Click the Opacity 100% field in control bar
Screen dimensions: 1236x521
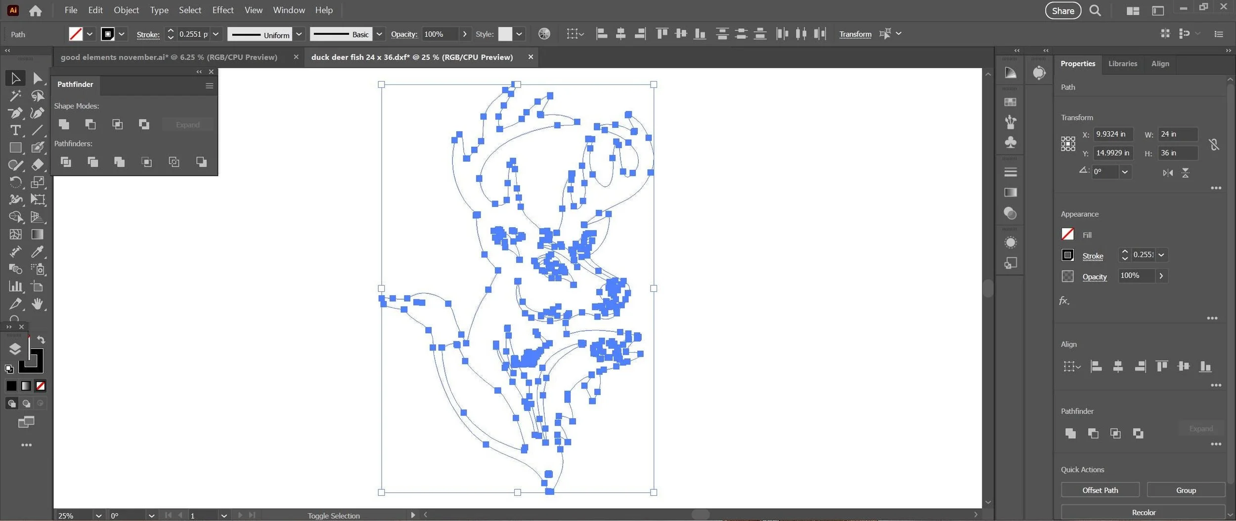[x=440, y=34]
